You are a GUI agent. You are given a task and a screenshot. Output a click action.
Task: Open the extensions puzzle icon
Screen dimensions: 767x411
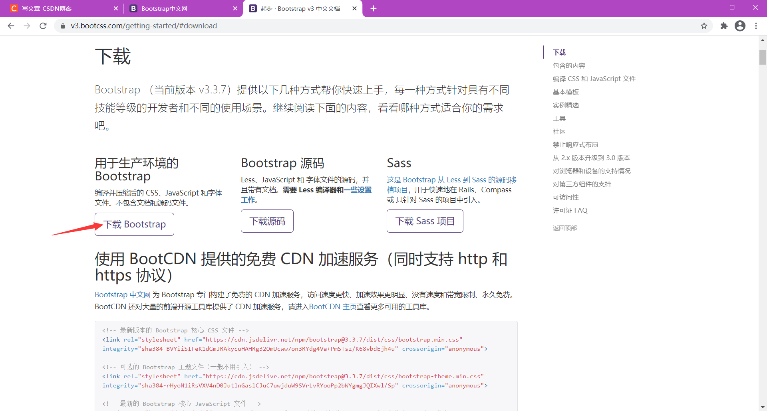(724, 26)
